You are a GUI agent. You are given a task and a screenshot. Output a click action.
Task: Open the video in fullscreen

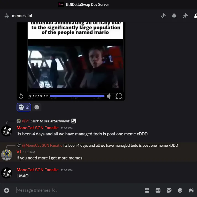(119, 96)
